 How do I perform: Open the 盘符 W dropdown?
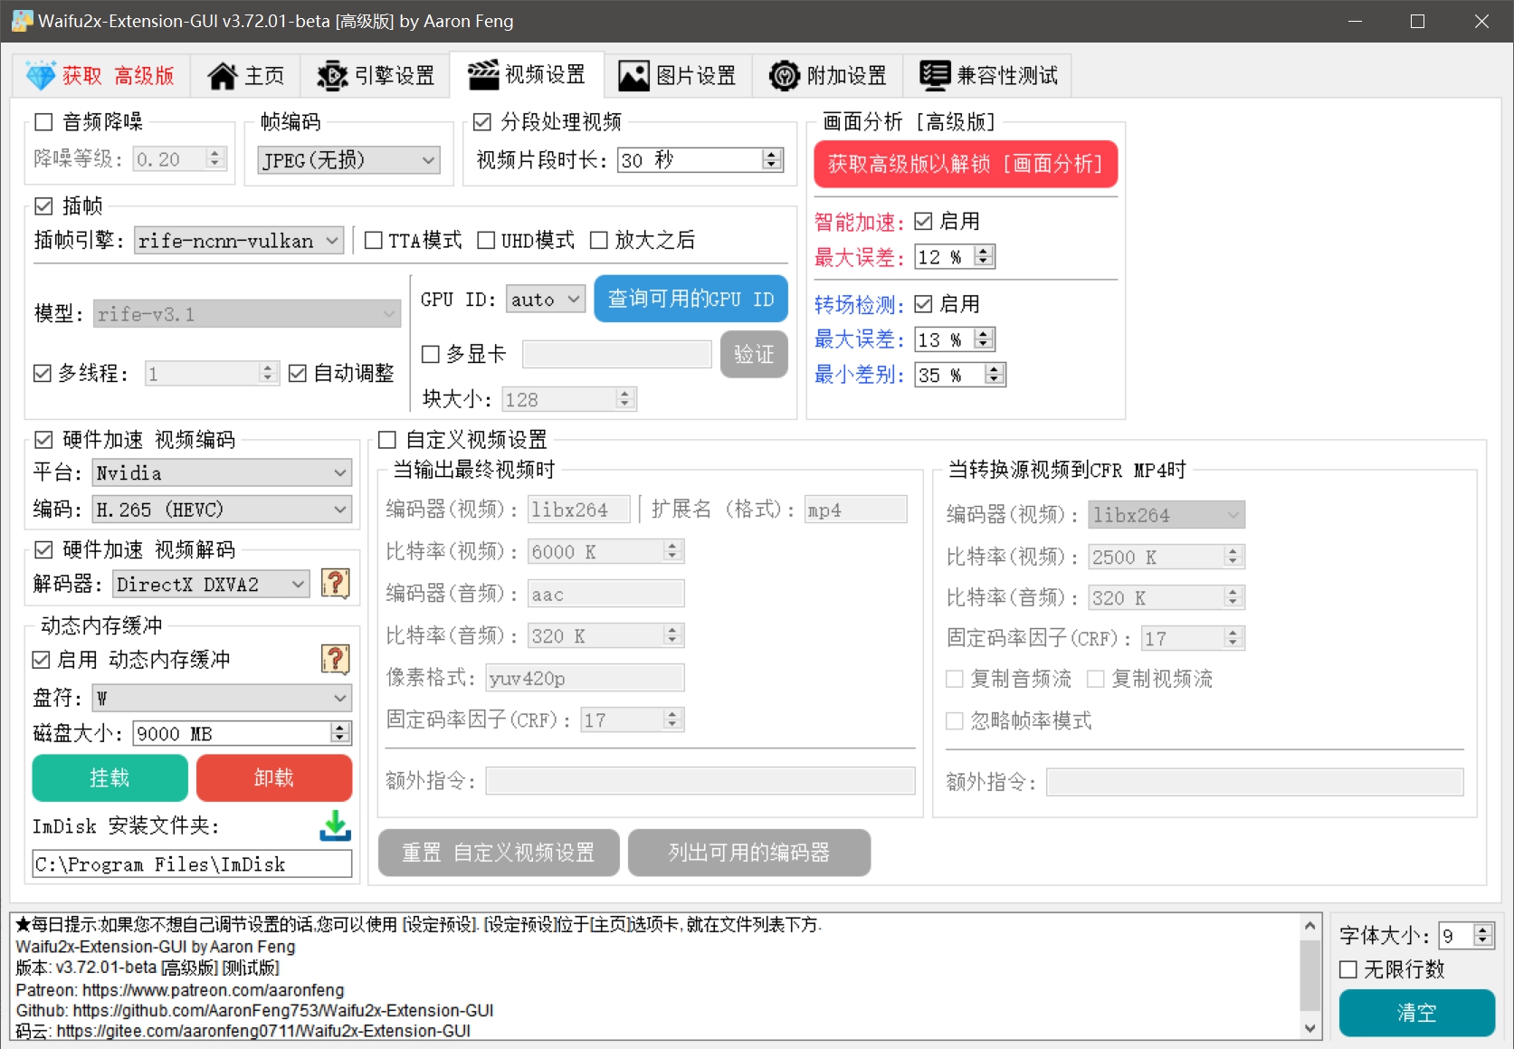click(223, 698)
